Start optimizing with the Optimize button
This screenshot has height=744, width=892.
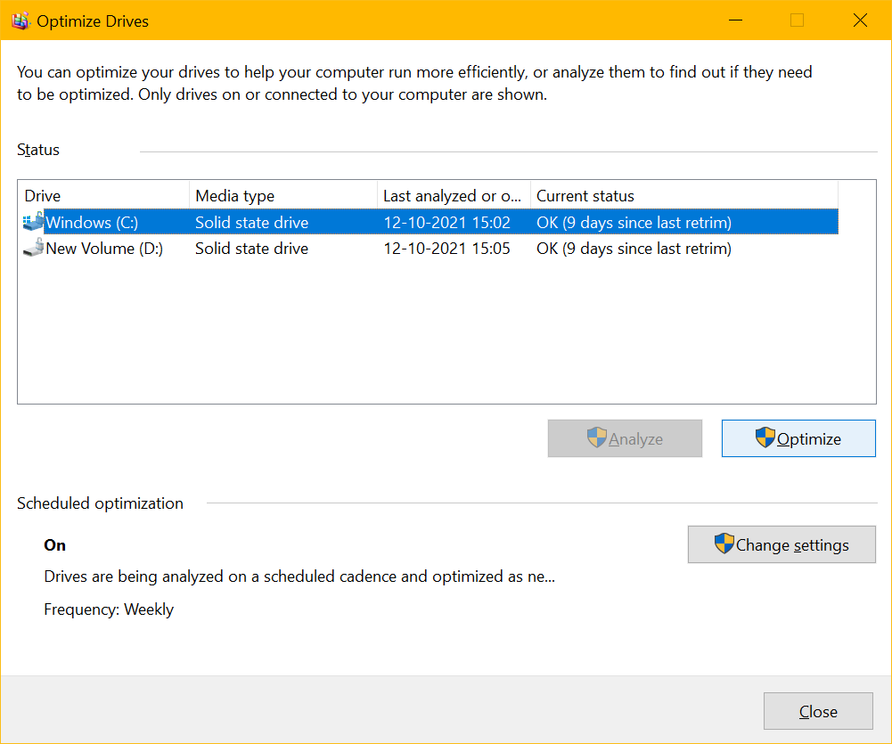(x=798, y=438)
